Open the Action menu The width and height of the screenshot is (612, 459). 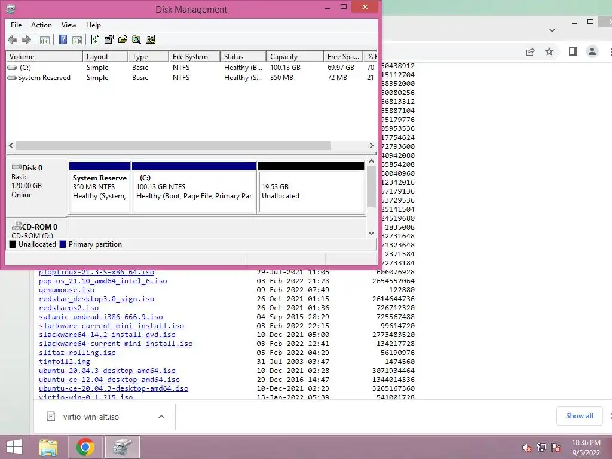(x=41, y=25)
